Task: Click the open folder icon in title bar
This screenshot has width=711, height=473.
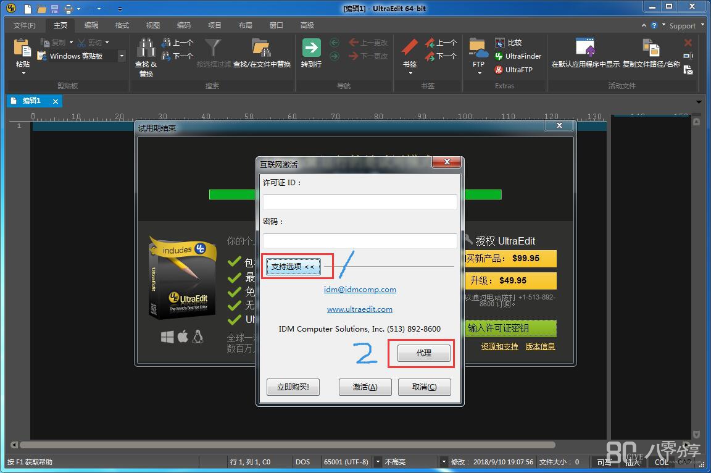Action: 41,9
